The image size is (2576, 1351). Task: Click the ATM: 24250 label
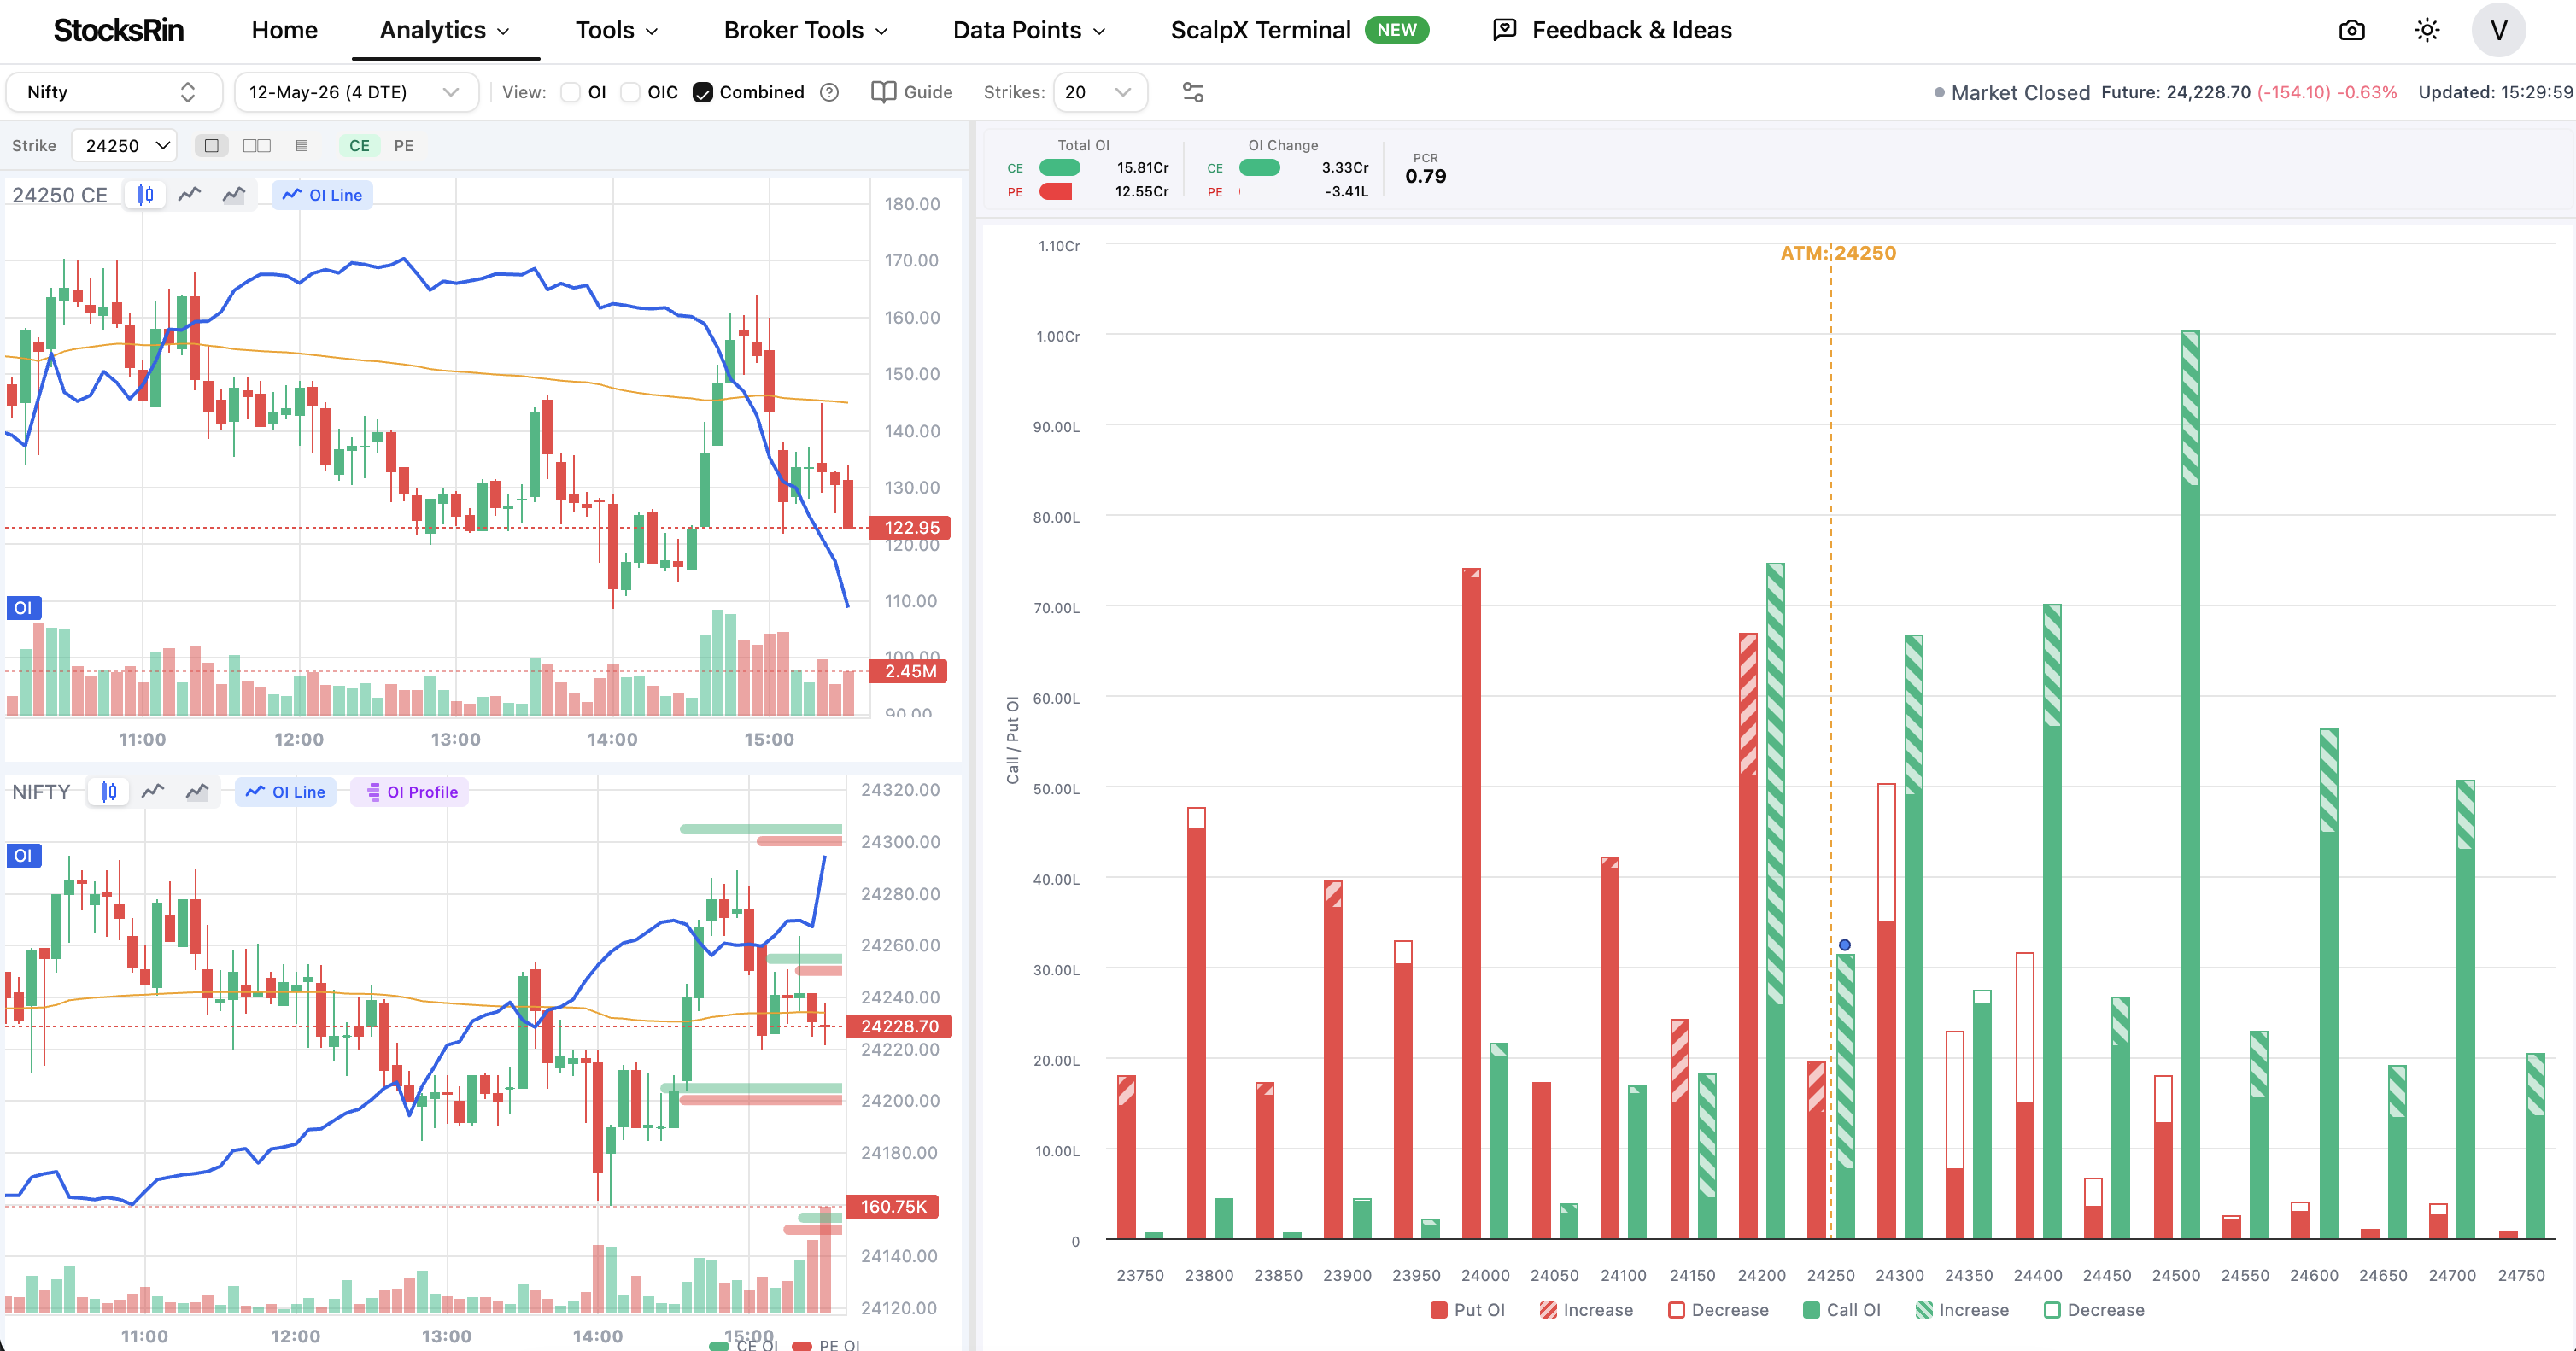pyautogui.click(x=1838, y=253)
